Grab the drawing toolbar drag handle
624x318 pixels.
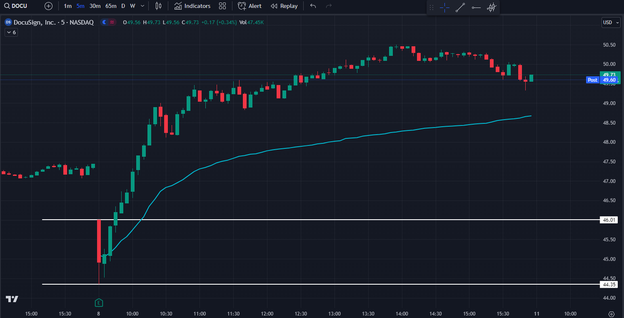431,7
